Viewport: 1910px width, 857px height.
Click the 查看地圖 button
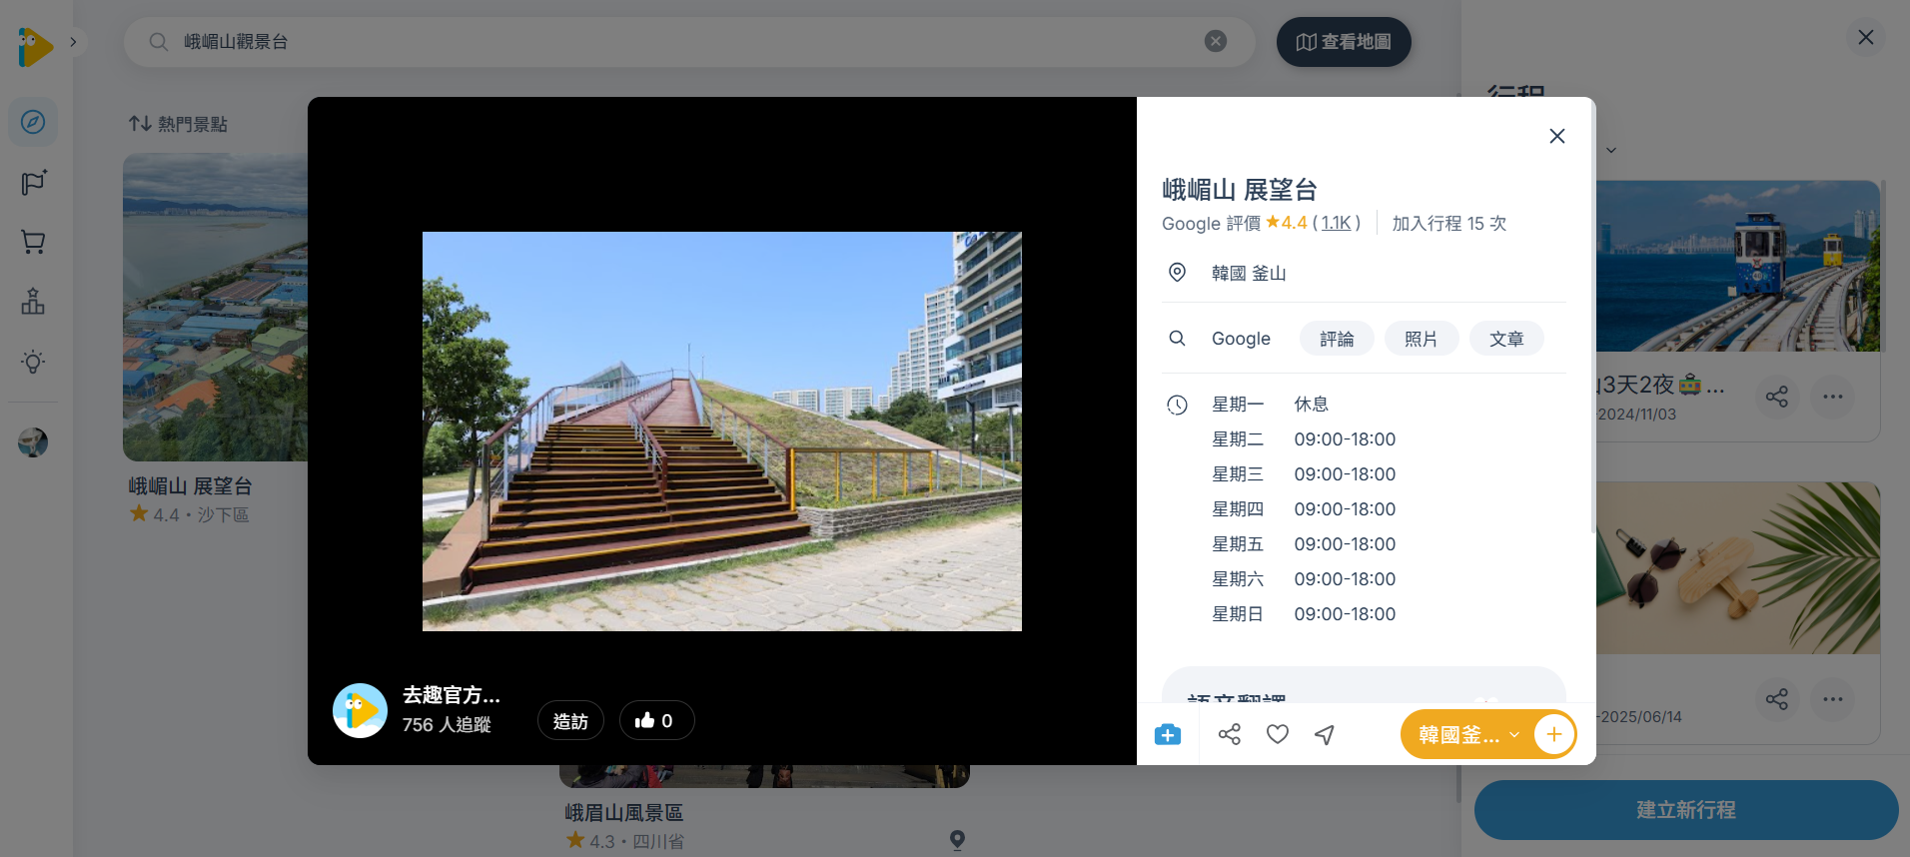1344,42
